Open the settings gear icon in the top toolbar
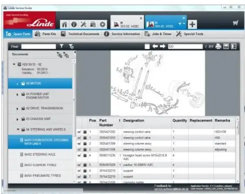This screenshot has width=245, height=194. click(102, 24)
